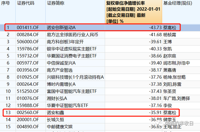Click the 基金经理(现任) column header
The height and width of the screenshot is (132, 200).
[178, 3]
